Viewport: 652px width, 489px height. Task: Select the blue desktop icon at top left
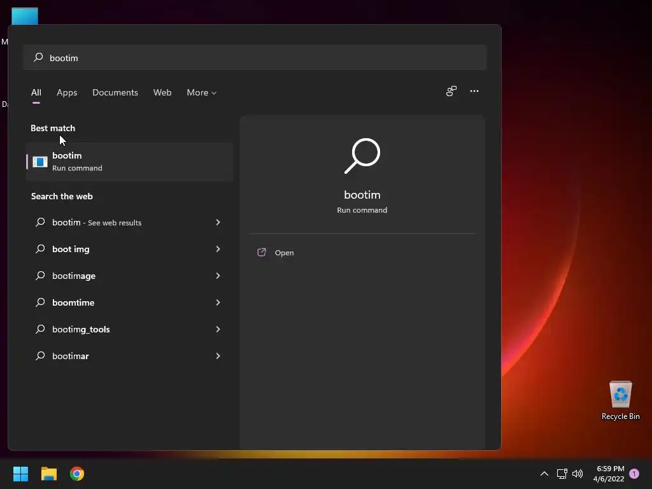25,16
